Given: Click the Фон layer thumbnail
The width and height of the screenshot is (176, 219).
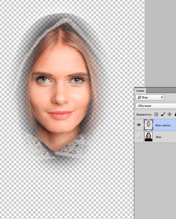Looking at the screenshot, I should pyautogui.click(x=149, y=137).
